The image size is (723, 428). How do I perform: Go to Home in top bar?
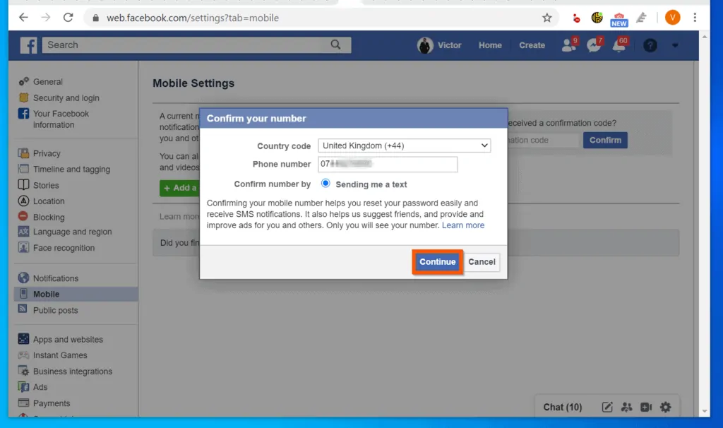(490, 45)
